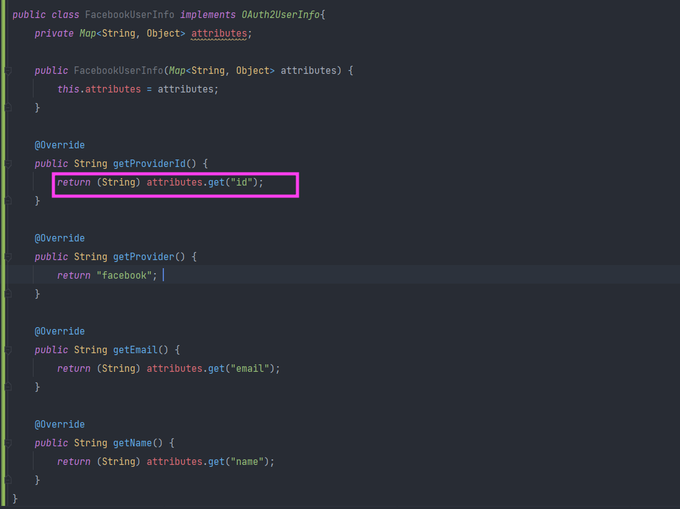The image size is (680, 509).
Task: Click the this keyword
Action: 68,89
